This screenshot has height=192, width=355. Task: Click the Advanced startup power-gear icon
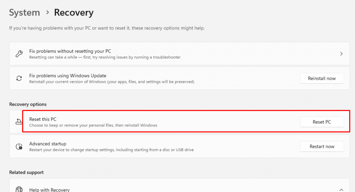coord(19,147)
